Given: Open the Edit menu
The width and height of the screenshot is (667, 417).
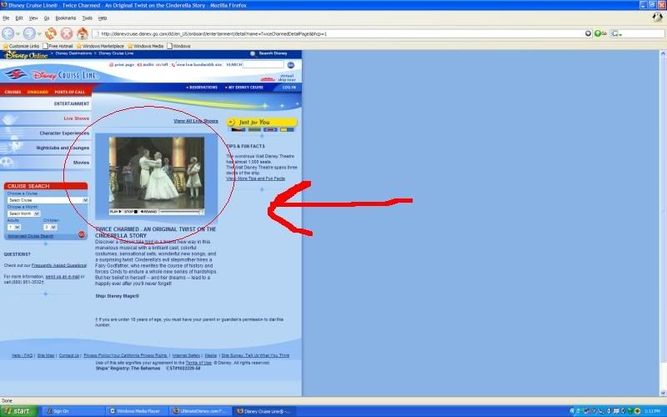Looking at the screenshot, I should (19, 18).
